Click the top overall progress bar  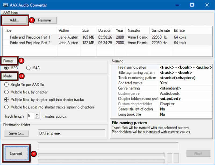pyautogui.click(x=109, y=146)
